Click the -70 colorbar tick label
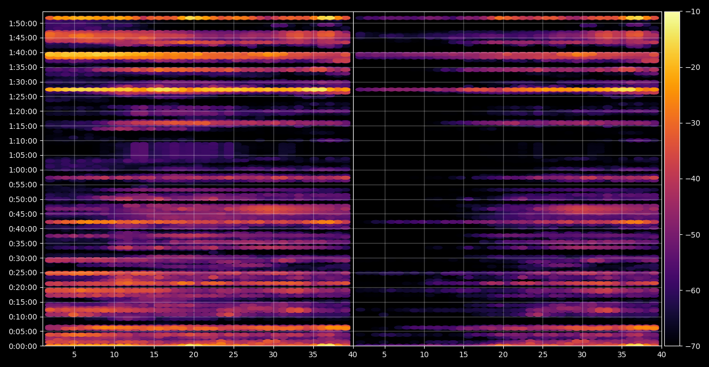The width and height of the screenshot is (709, 367). coord(693,346)
